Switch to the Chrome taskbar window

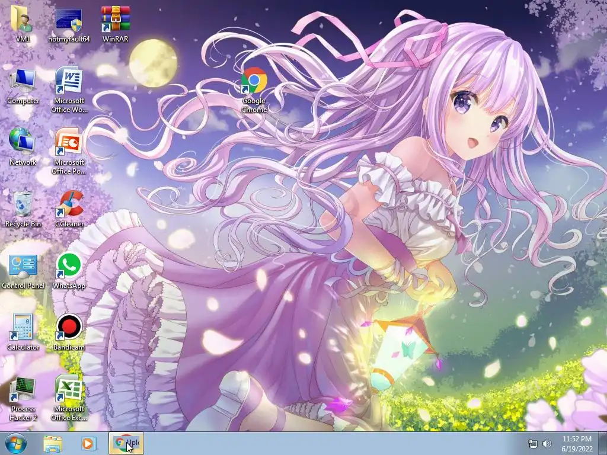coord(126,443)
